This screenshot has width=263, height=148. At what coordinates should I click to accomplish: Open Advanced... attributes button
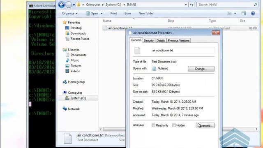click(205, 125)
